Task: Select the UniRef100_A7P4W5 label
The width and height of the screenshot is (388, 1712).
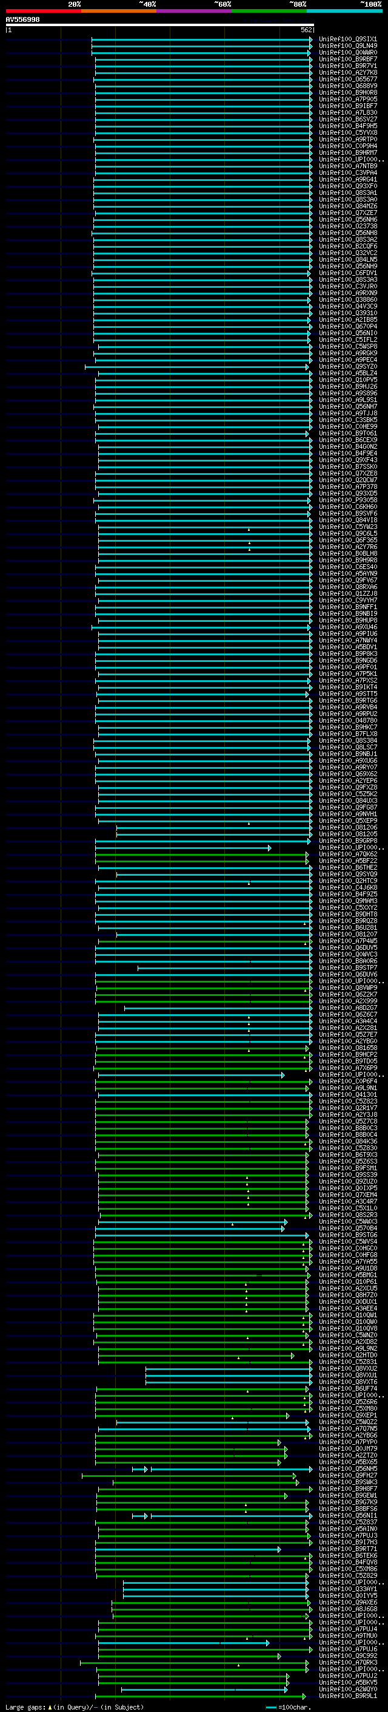Action: (347, 941)
